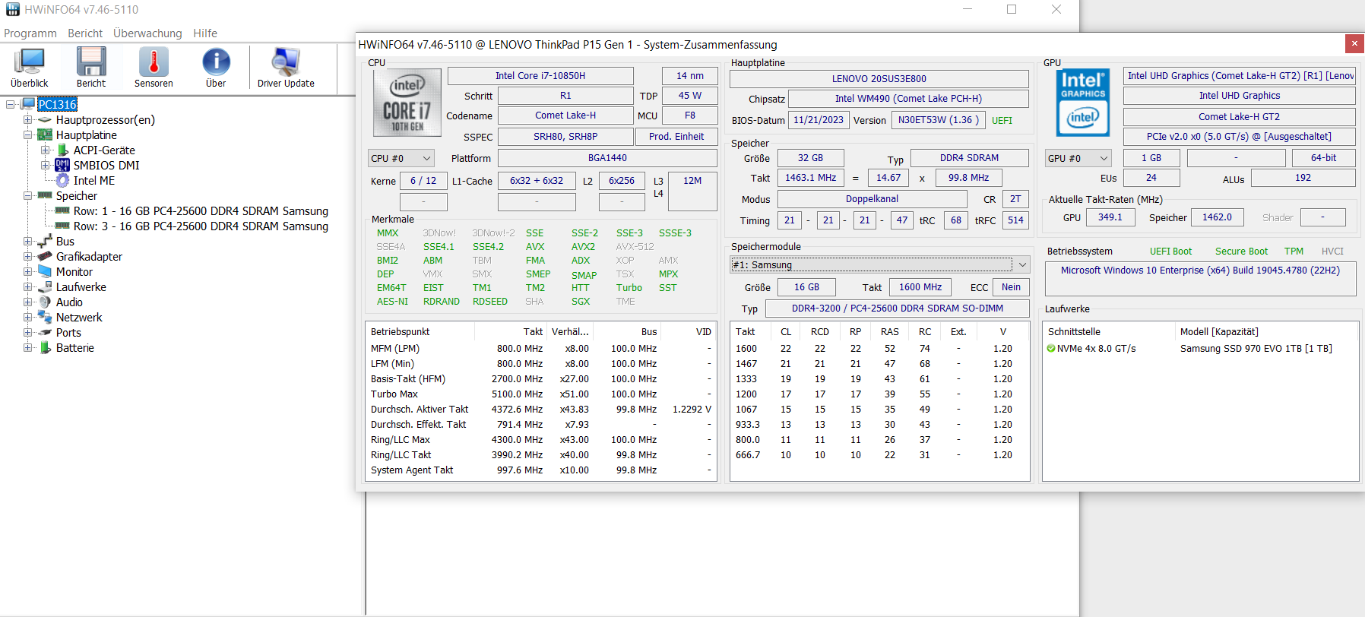Screen dimensions: 1365x617
Task: Click the Microsoft Windows 10 Enterprise text
Action: [1200, 271]
